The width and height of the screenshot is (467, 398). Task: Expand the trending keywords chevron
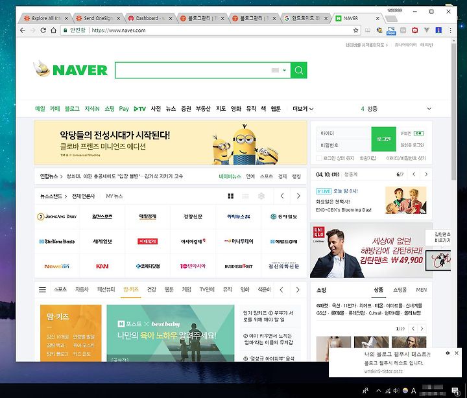pyautogui.click(x=429, y=109)
